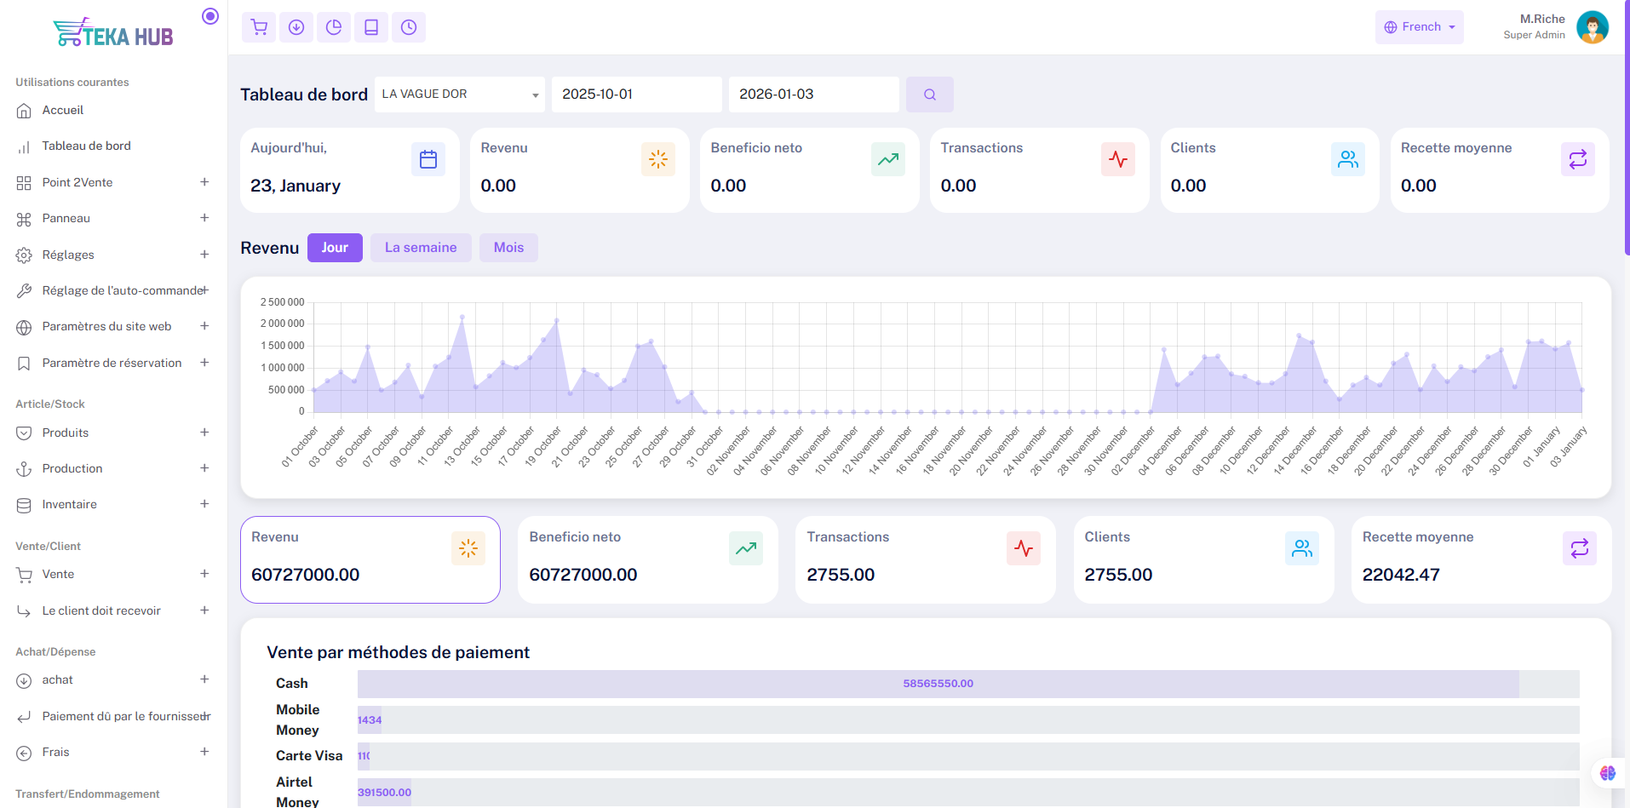The width and height of the screenshot is (1630, 808).
Task: Open the clock history toolbar icon
Action: (x=409, y=27)
